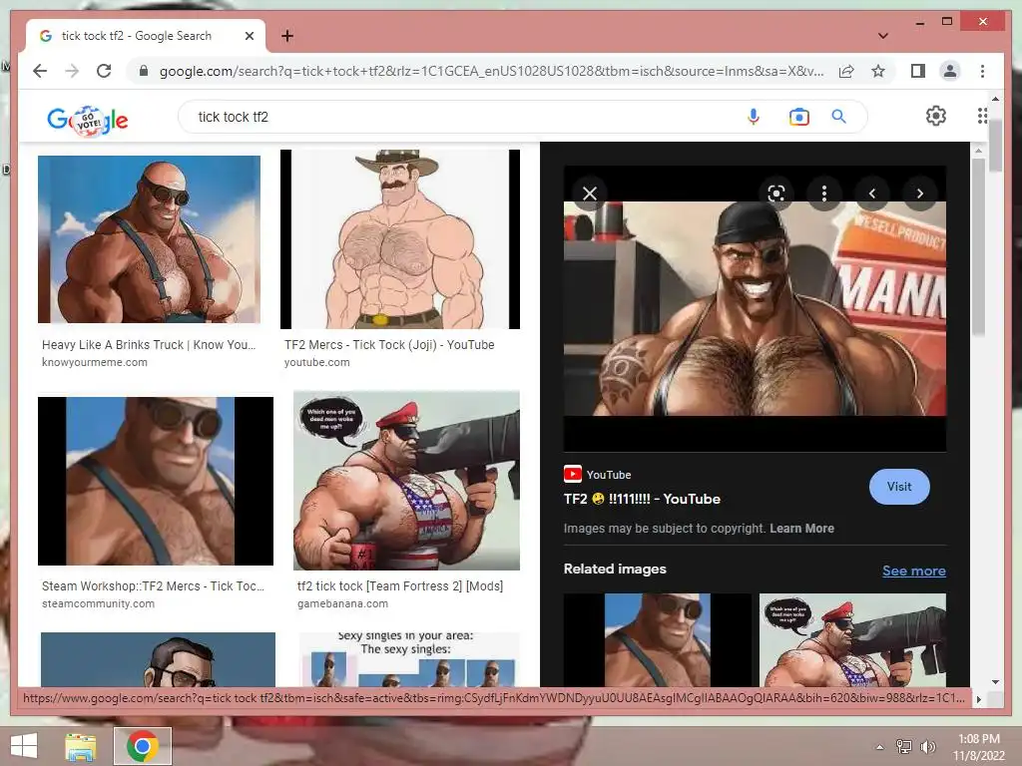Open first related image of goggles character

coord(657,639)
